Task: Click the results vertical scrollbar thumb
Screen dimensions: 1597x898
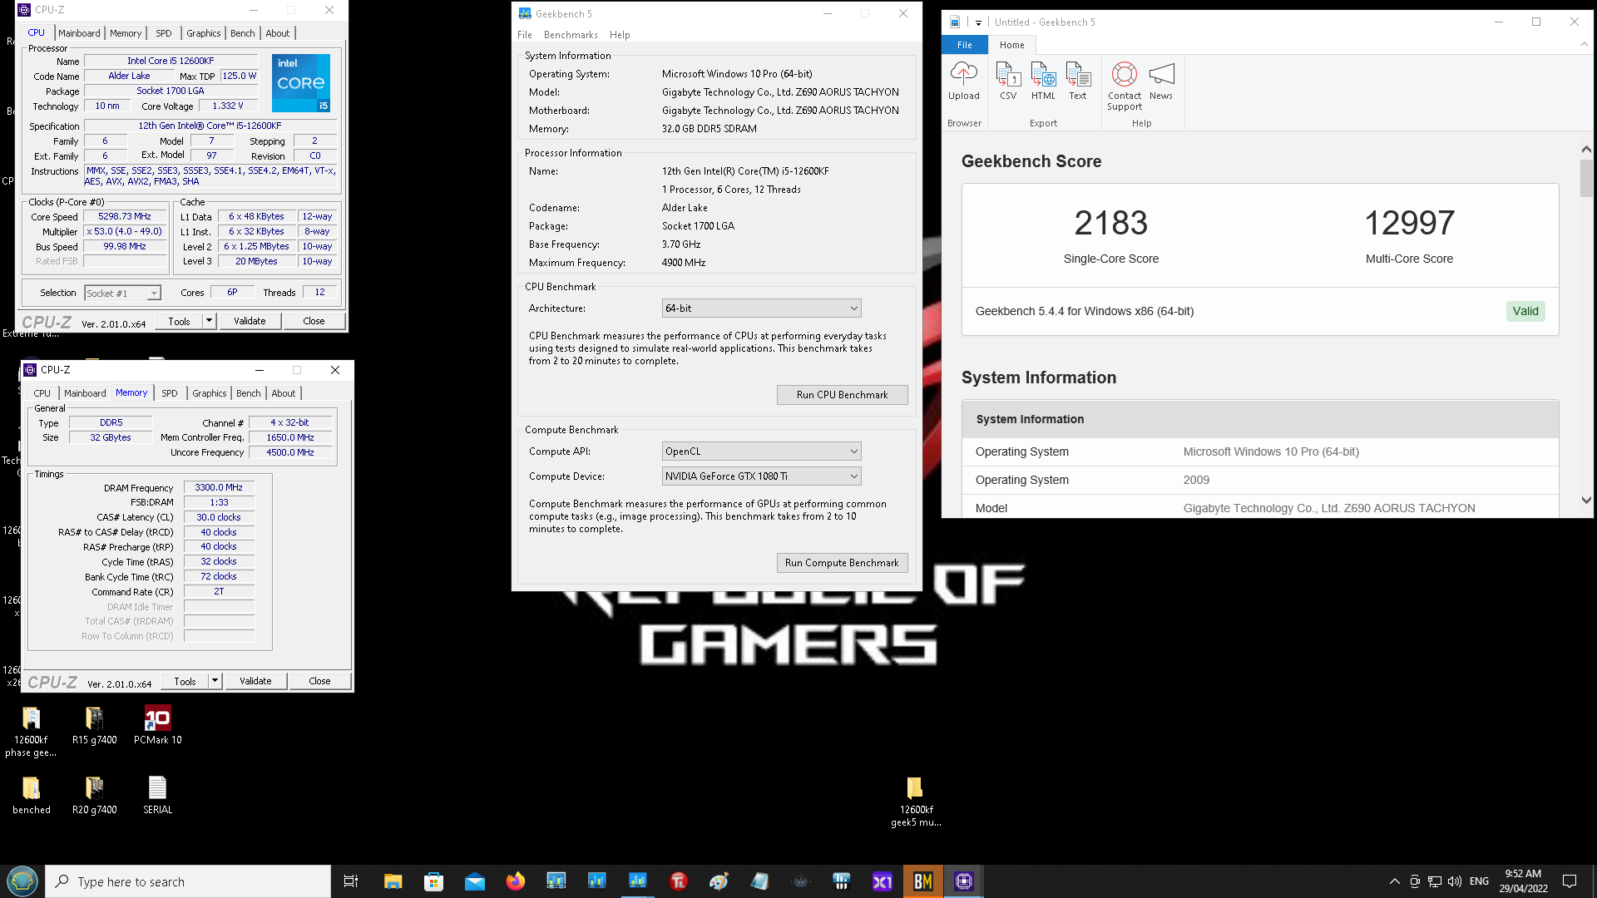Action: tap(1586, 178)
